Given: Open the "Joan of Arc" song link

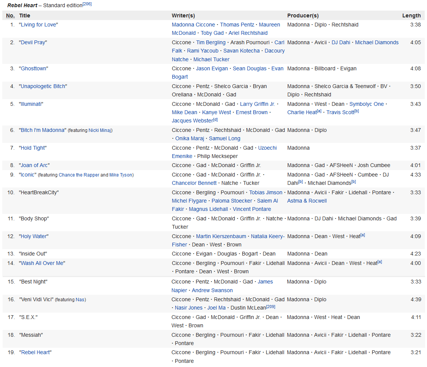Looking at the screenshot, I should tap(34, 165).
